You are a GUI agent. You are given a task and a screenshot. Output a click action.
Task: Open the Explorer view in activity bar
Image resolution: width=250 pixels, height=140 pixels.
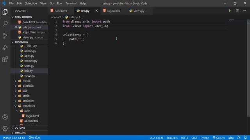tap(5, 12)
